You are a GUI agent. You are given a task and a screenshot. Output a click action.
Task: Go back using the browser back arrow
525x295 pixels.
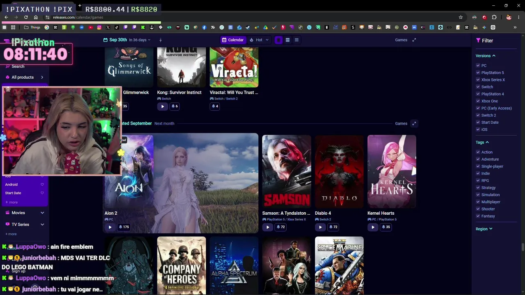[6, 17]
